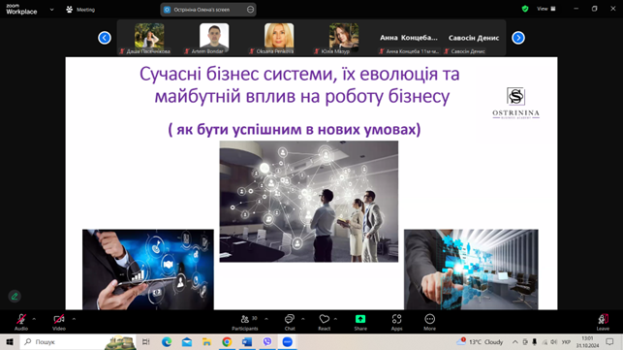Open Task View on taskbar

pos(145,342)
